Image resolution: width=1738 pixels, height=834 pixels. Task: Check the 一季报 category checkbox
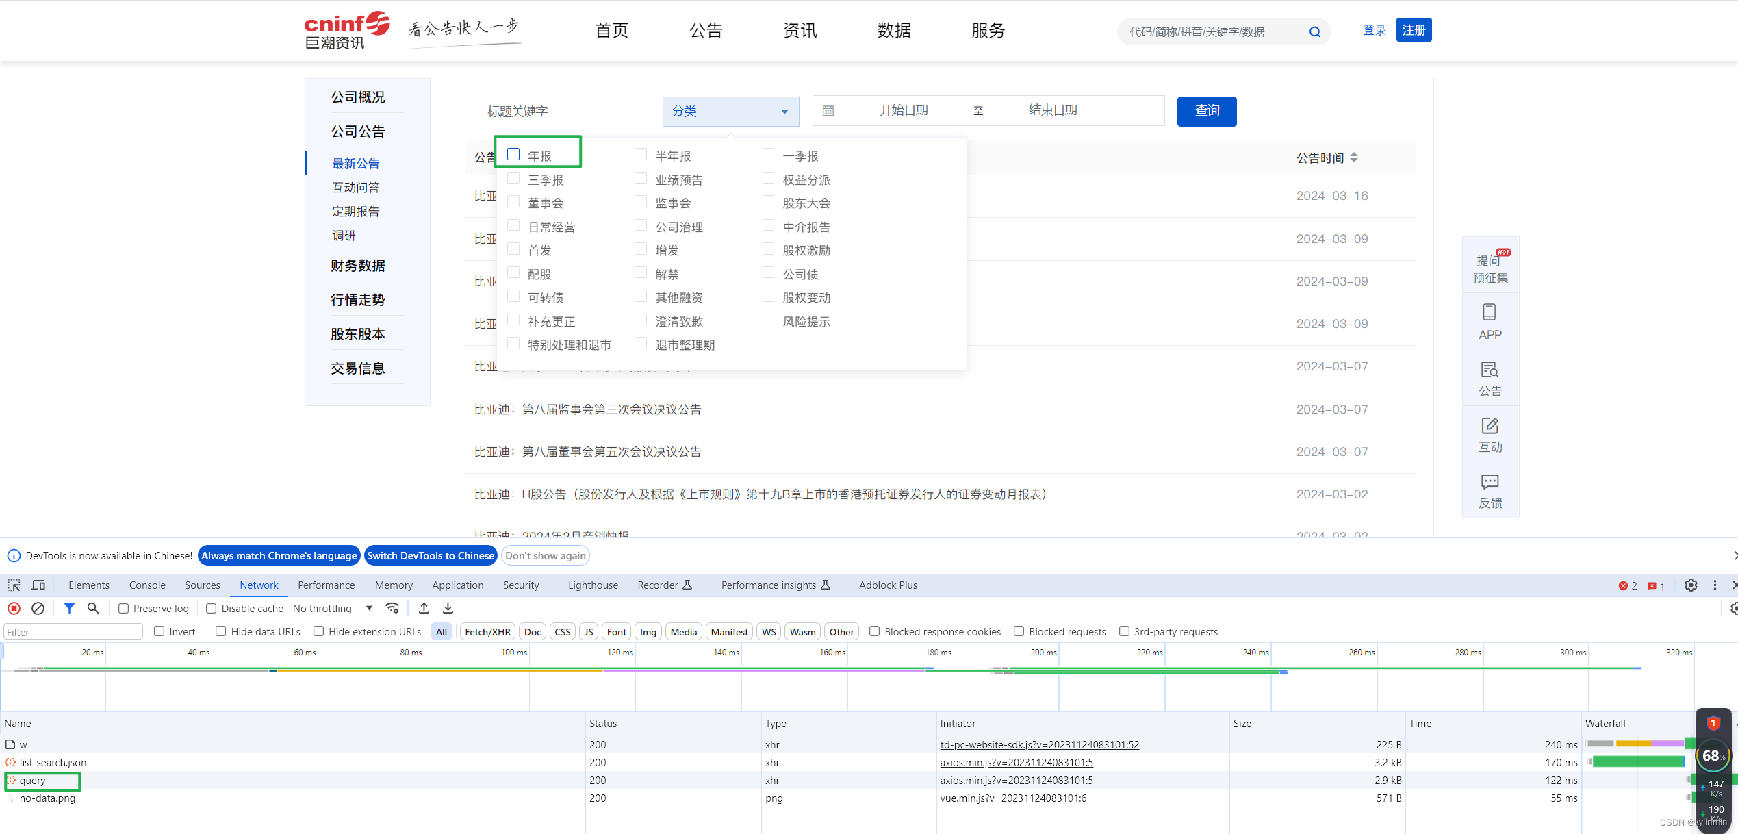click(x=768, y=155)
